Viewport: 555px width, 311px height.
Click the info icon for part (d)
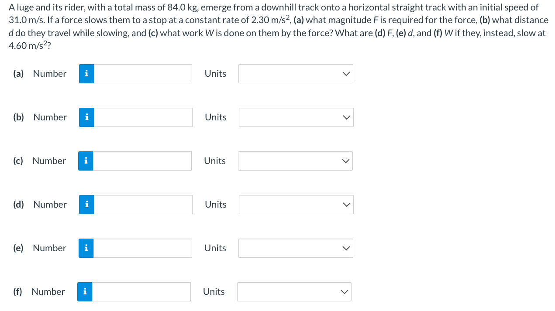click(86, 205)
